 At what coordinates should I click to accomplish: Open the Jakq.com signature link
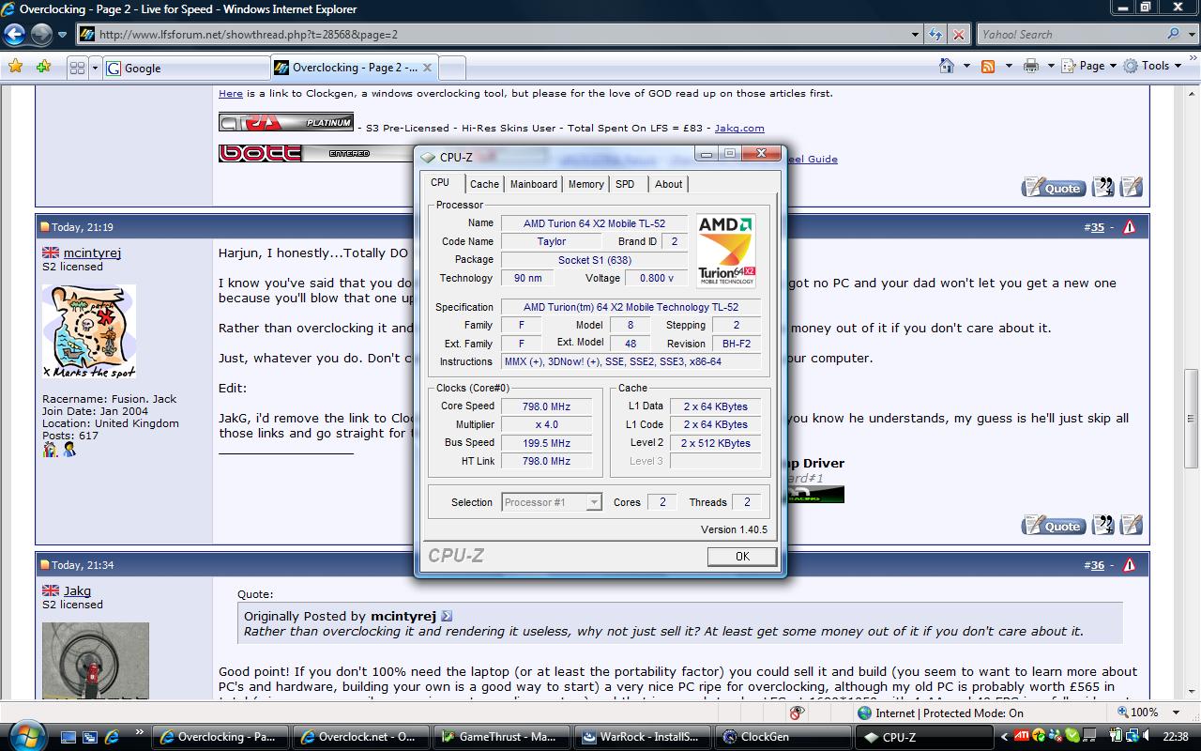point(739,128)
